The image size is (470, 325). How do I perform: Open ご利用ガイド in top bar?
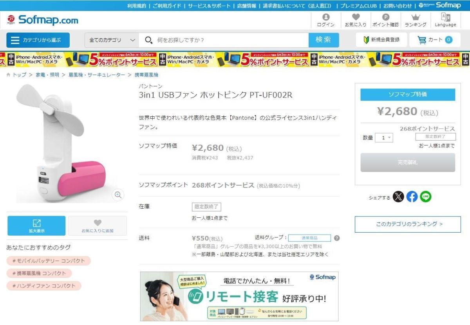coord(167,6)
